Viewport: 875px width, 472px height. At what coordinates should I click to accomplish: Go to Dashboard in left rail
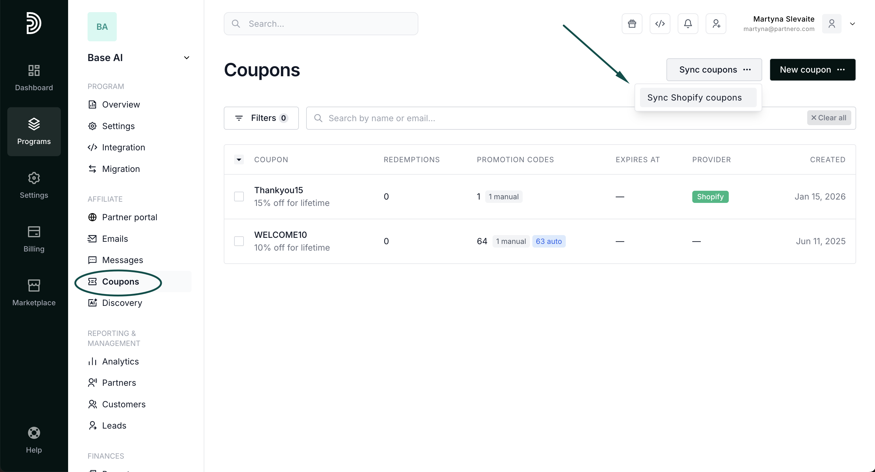(34, 78)
